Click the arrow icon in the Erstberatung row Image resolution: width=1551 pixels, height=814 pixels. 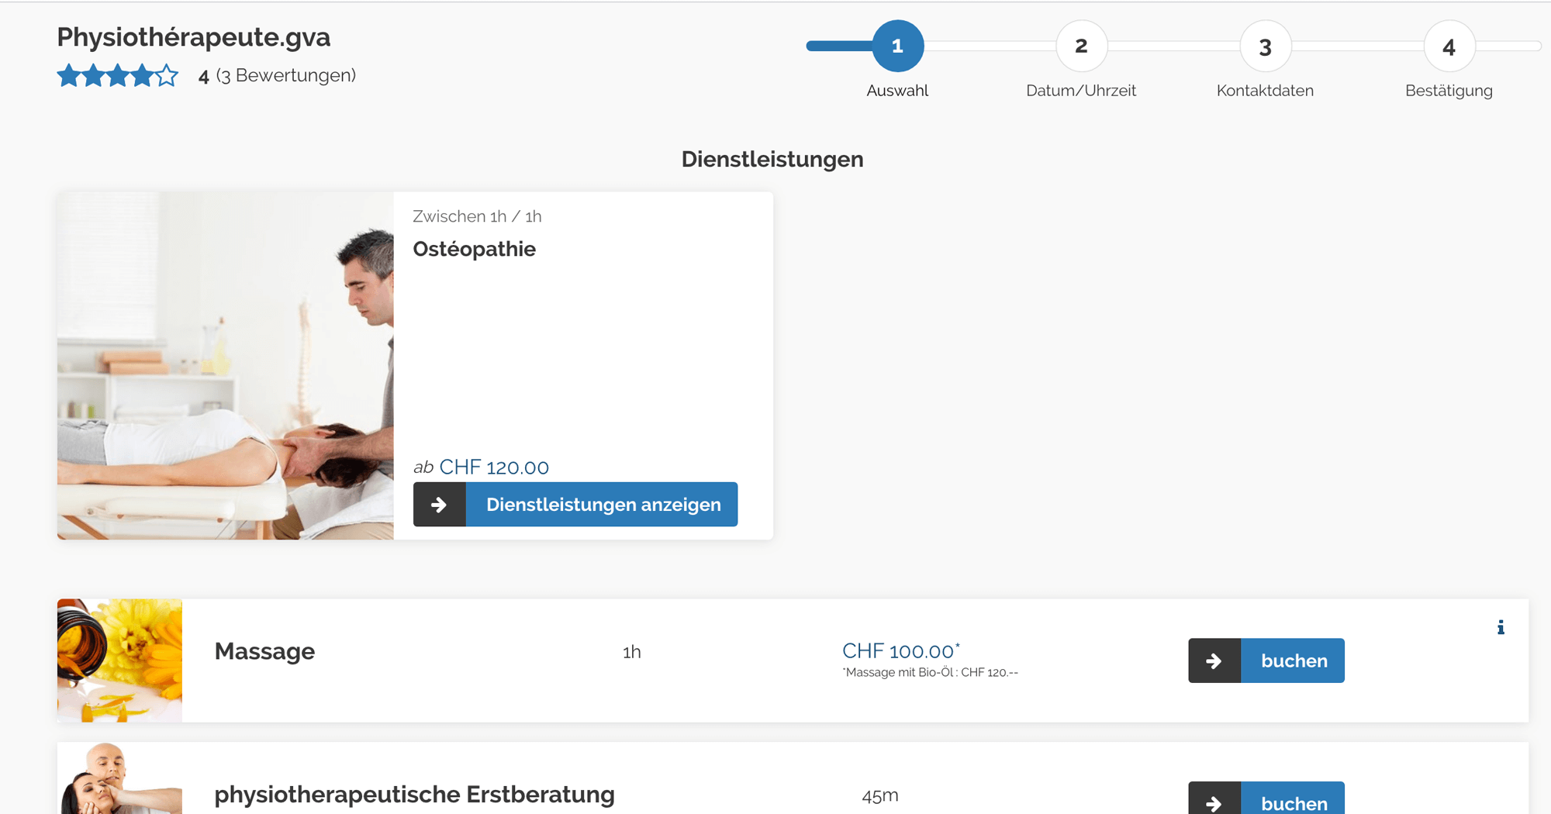coord(1214,802)
